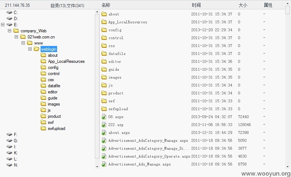
Task: Click the company_Web folder icon in tree
Action: [x=16, y=31]
